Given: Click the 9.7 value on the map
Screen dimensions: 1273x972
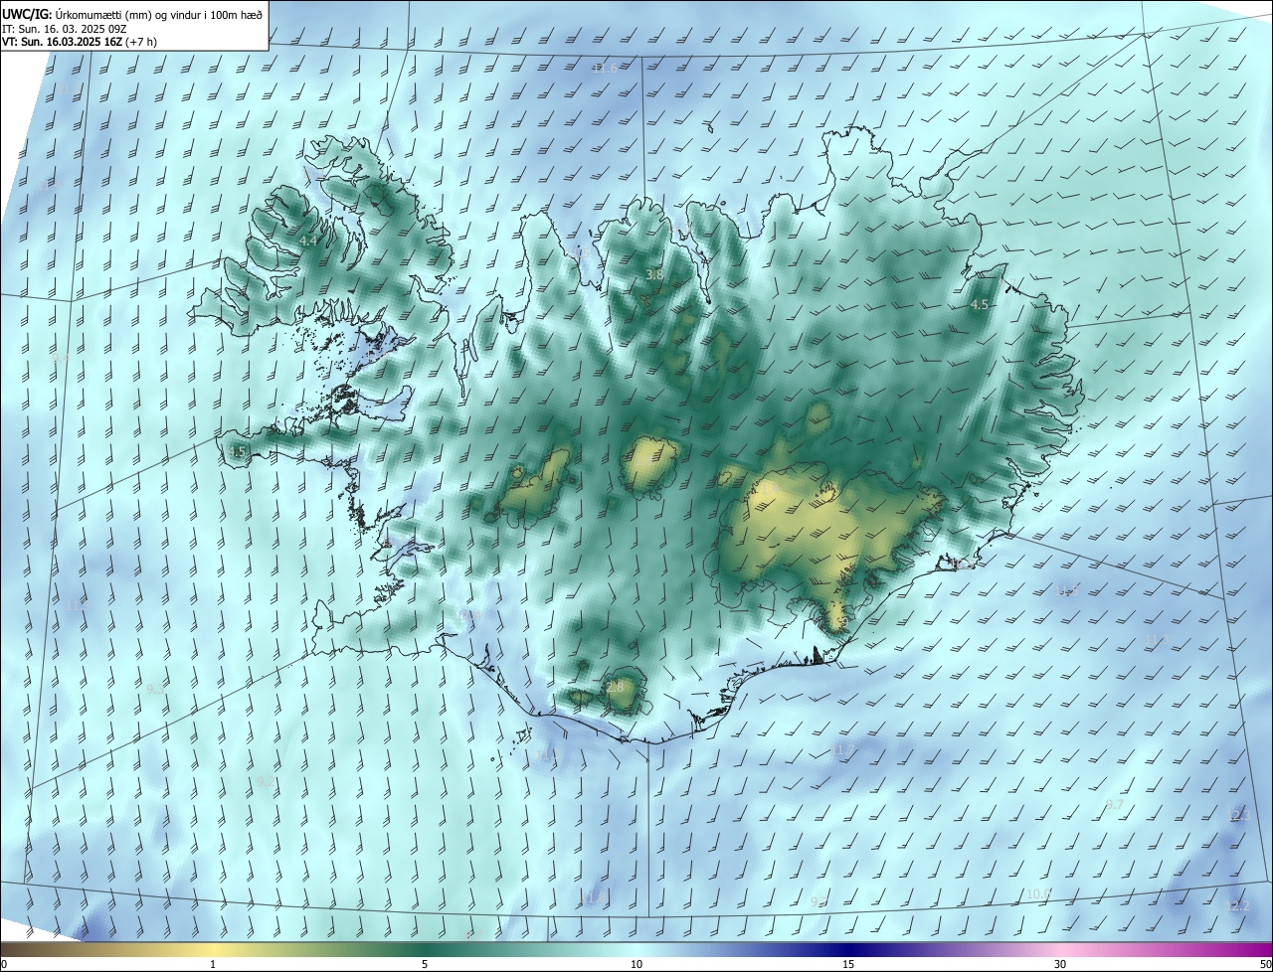Looking at the screenshot, I should [x=1115, y=804].
